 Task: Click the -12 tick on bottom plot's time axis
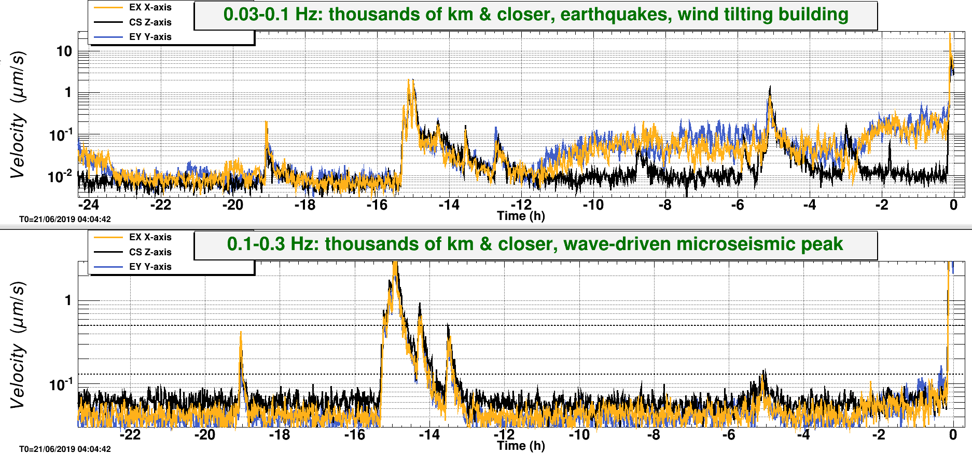tap(504, 435)
